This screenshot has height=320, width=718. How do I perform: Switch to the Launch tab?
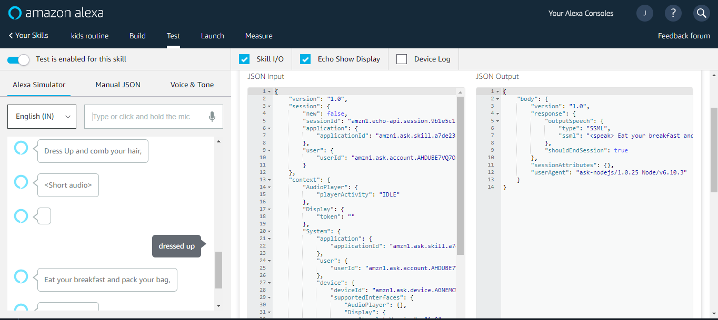pyautogui.click(x=213, y=36)
